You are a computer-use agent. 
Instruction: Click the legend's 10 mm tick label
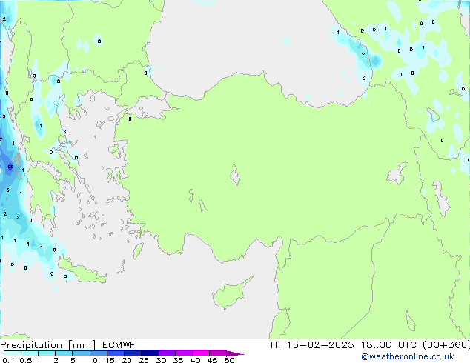(92, 361)
